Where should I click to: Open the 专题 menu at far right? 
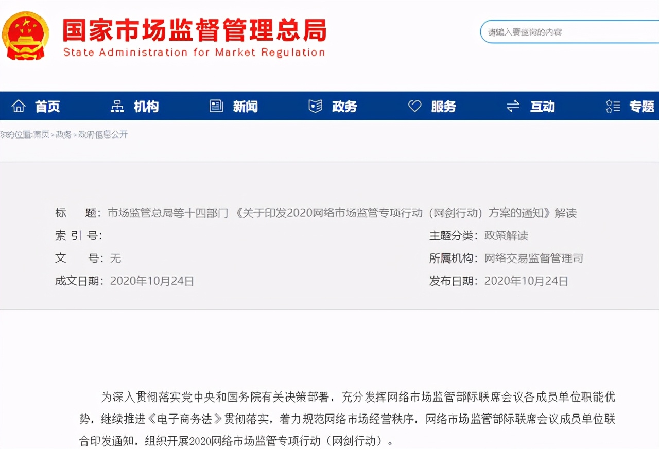coord(641,106)
